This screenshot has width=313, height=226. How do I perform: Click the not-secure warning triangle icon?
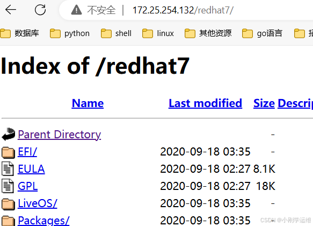tap(76, 10)
